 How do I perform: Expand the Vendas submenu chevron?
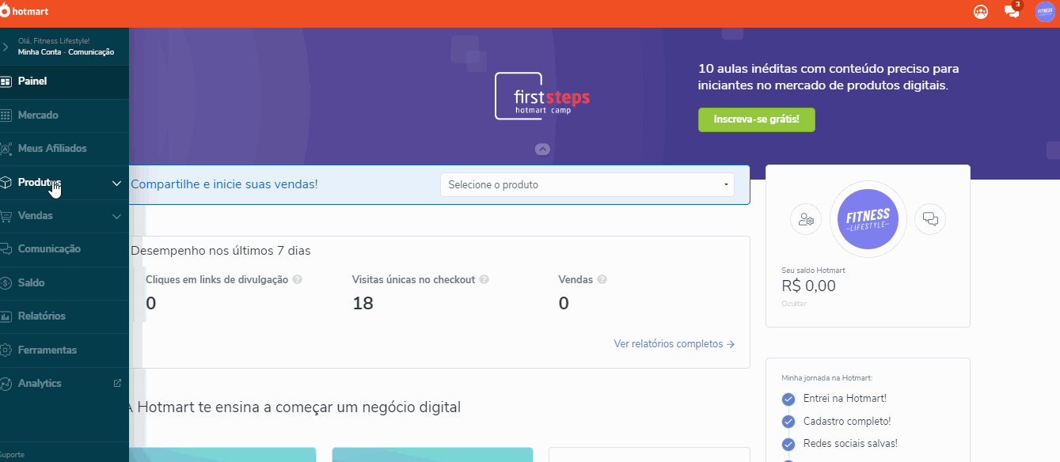116,216
